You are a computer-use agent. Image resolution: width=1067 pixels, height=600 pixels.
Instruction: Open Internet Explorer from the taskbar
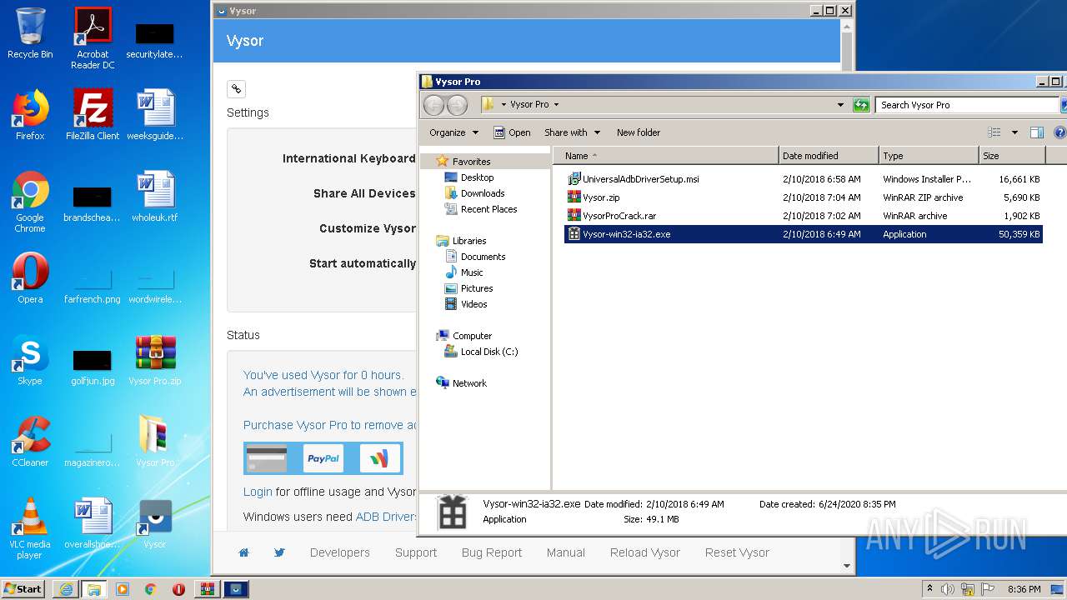point(66,589)
